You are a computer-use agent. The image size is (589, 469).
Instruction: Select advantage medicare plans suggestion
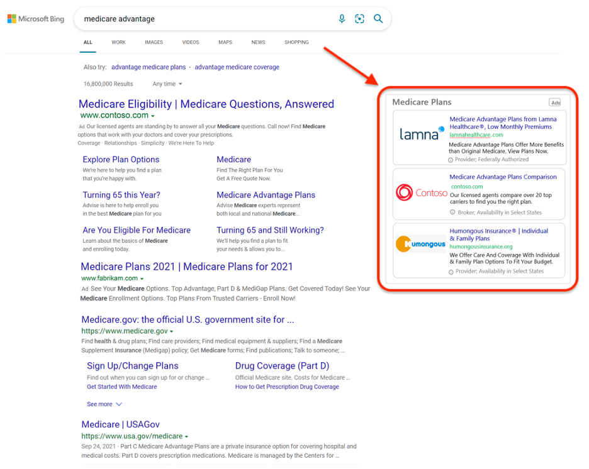coord(149,67)
